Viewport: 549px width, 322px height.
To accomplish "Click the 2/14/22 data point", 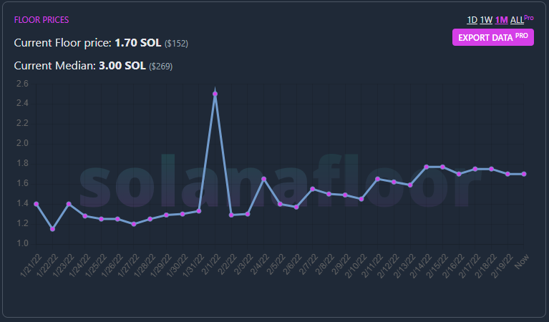I will tap(427, 167).
